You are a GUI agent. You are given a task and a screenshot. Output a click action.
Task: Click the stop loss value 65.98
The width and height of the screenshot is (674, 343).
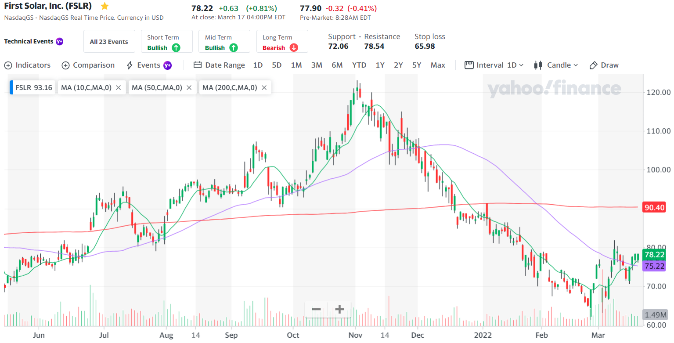coord(425,46)
